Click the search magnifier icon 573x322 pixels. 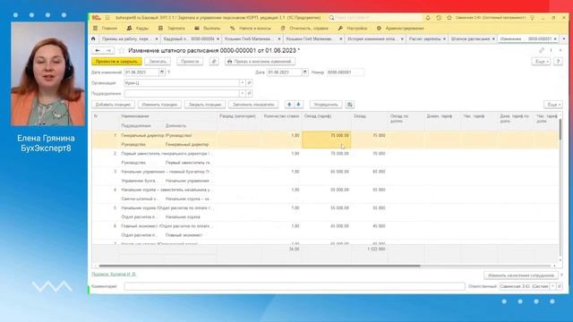click(x=331, y=18)
